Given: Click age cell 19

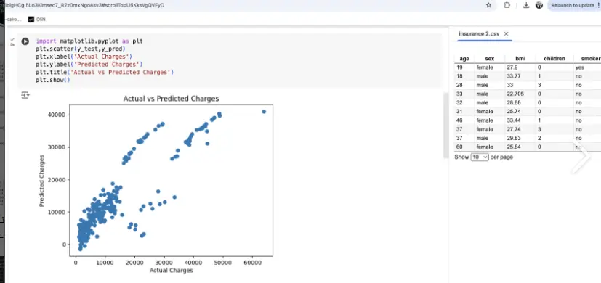Looking at the screenshot, I should (x=464, y=67).
